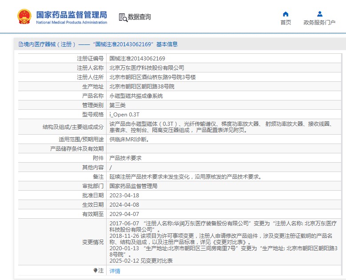Open the 数据查询 link
Viewport: 346px width, 280px height.
pos(139,17)
